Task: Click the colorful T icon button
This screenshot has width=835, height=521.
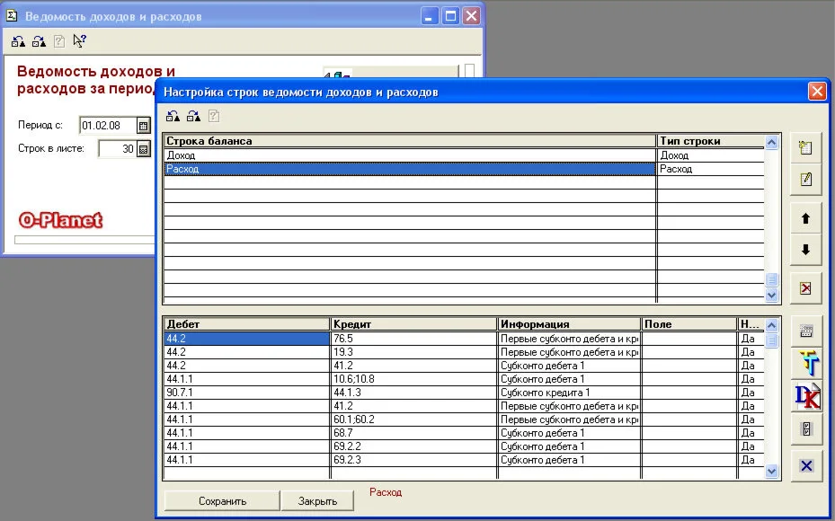Action: tap(805, 364)
